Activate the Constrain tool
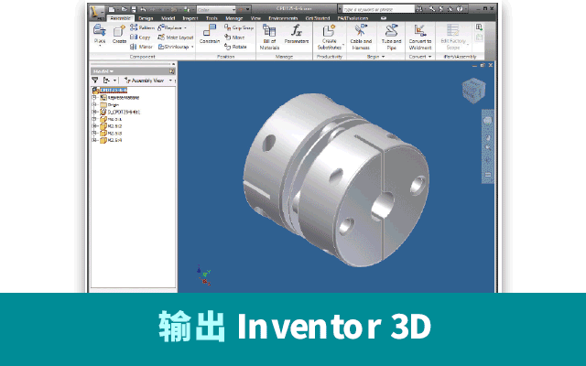586x366 pixels. [x=210, y=34]
